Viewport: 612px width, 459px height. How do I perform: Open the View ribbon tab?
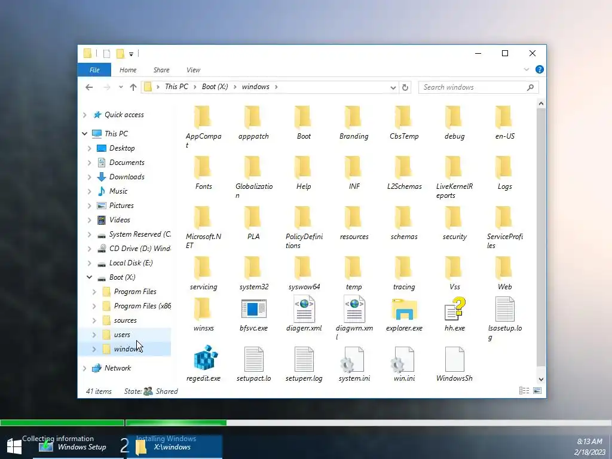[193, 70]
